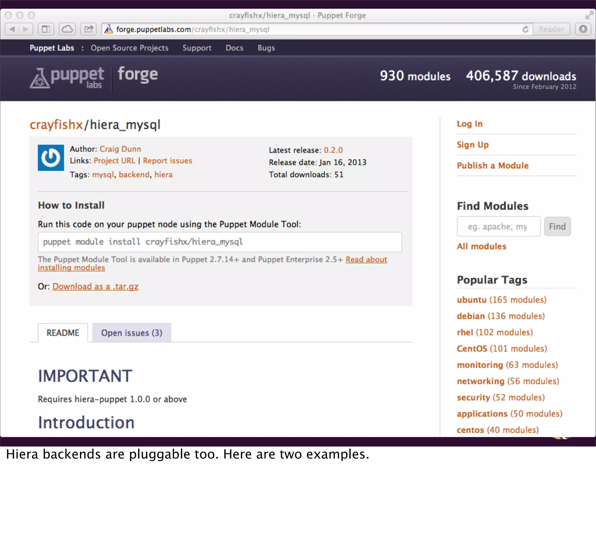596x537 pixels.
Task: Click the Report issues link
Action: point(167,160)
